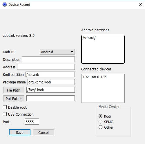
Task: Enable the Disable root checkbox
Action: (5, 107)
